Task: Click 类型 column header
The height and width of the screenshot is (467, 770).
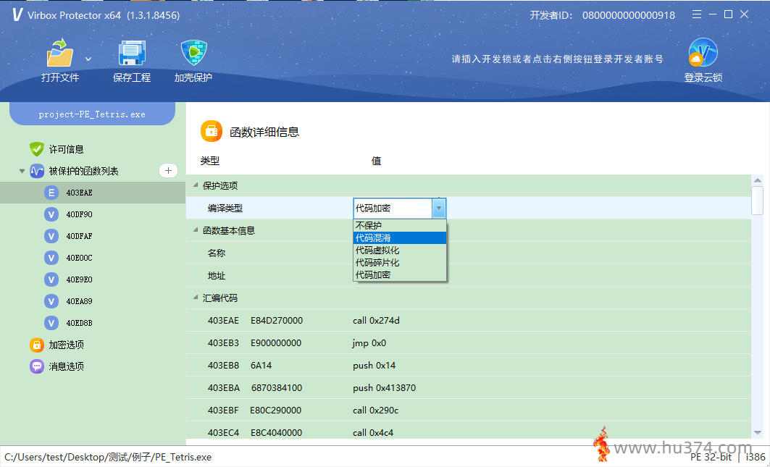Action: [209, 161]
